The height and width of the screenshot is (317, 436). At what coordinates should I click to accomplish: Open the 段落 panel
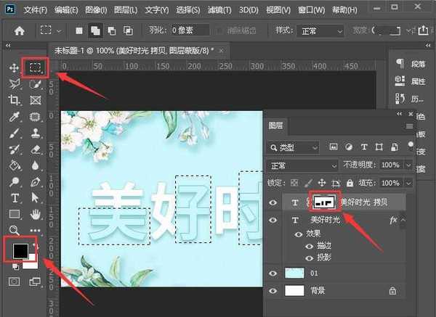click(x=411, y=64)
